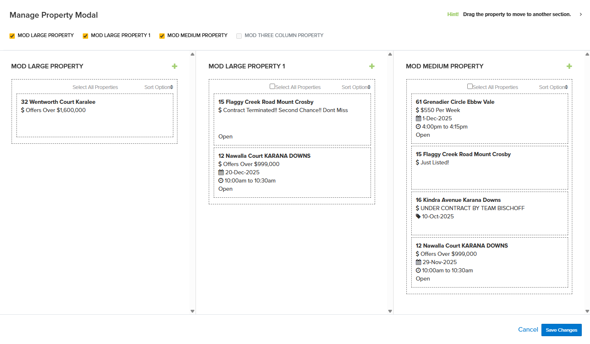Screen dimensions: 590x344
Task: Click green plus icon for MOD LARGE PROPERTY 1
Action: pos(372,66)
